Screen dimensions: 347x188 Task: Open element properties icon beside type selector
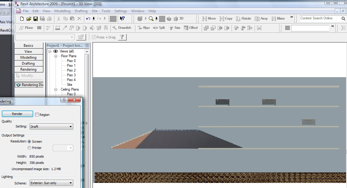coord(80,37)
